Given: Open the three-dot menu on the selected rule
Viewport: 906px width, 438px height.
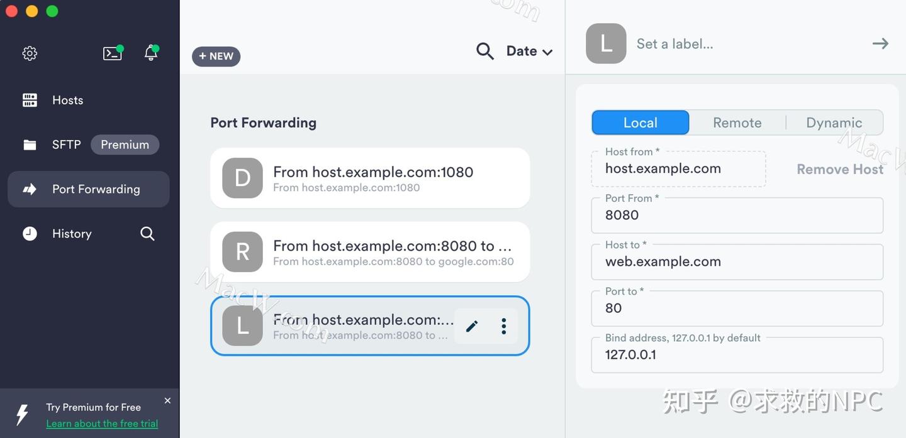Looking at the screenshot, I should pos(503,326).
